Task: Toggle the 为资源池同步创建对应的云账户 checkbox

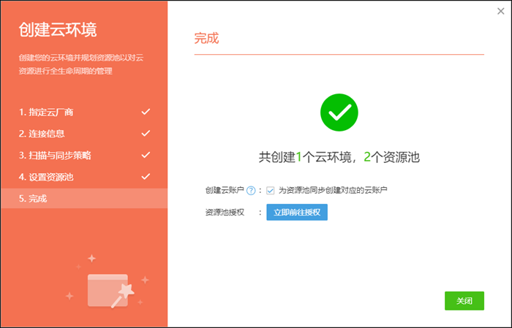Action: tap(271, 191)
